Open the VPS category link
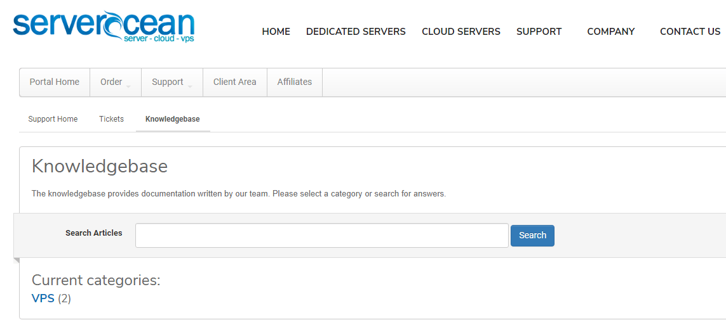 [x=43, y=298]
